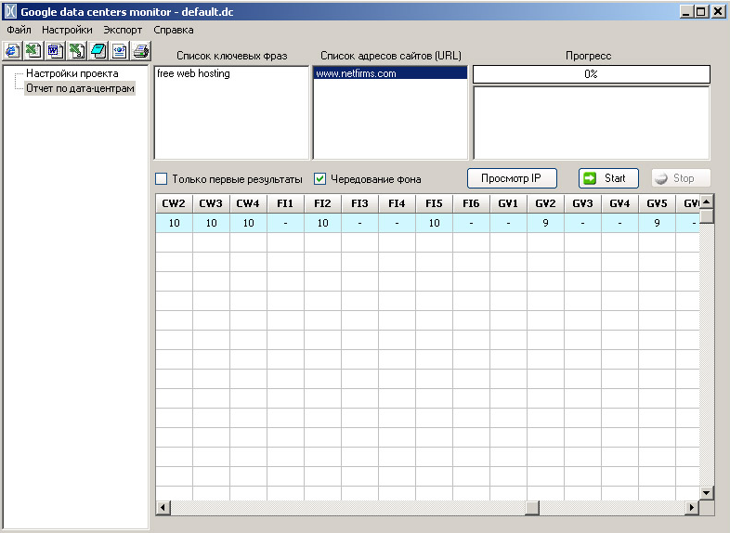Export report to Word document icon

pyautogui.click(x=55, y=50)
